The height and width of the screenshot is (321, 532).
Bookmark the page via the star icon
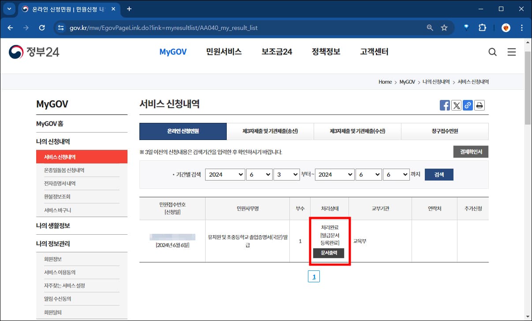[x=444, y=27]
